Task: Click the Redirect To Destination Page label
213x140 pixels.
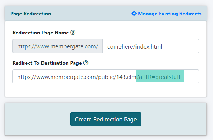Action: tap(47, 63)
